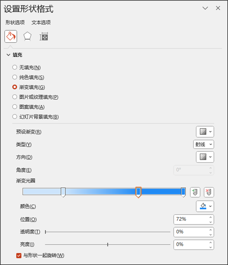
Task: Open the 预设渐变 preset gradients dropdown
Action: [205, 132]
